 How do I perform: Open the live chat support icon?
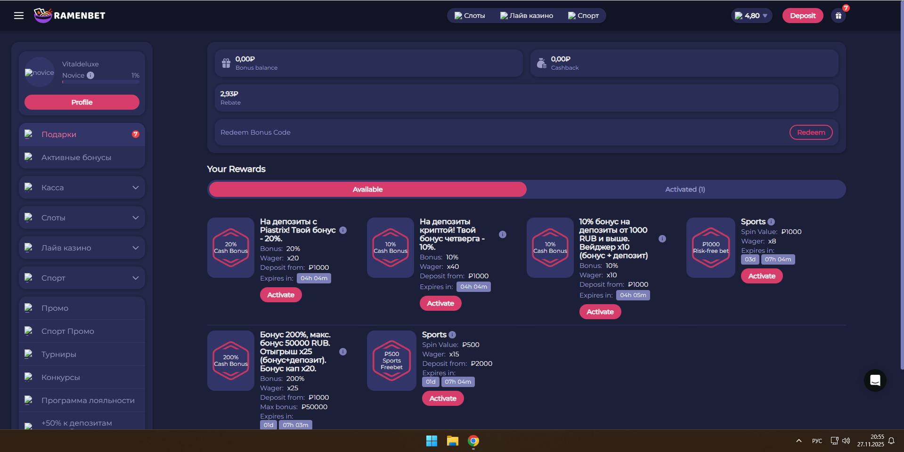(875, 380)
